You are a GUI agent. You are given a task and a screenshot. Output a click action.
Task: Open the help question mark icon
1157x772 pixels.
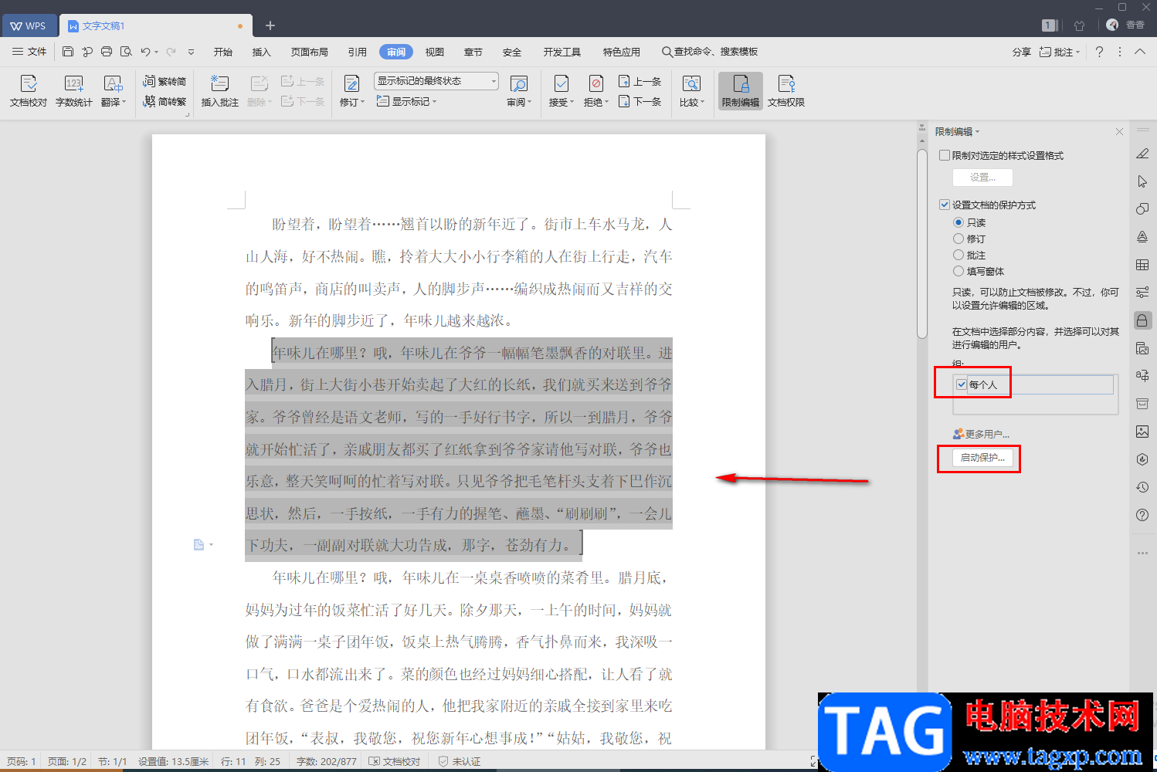[1099, 52]
